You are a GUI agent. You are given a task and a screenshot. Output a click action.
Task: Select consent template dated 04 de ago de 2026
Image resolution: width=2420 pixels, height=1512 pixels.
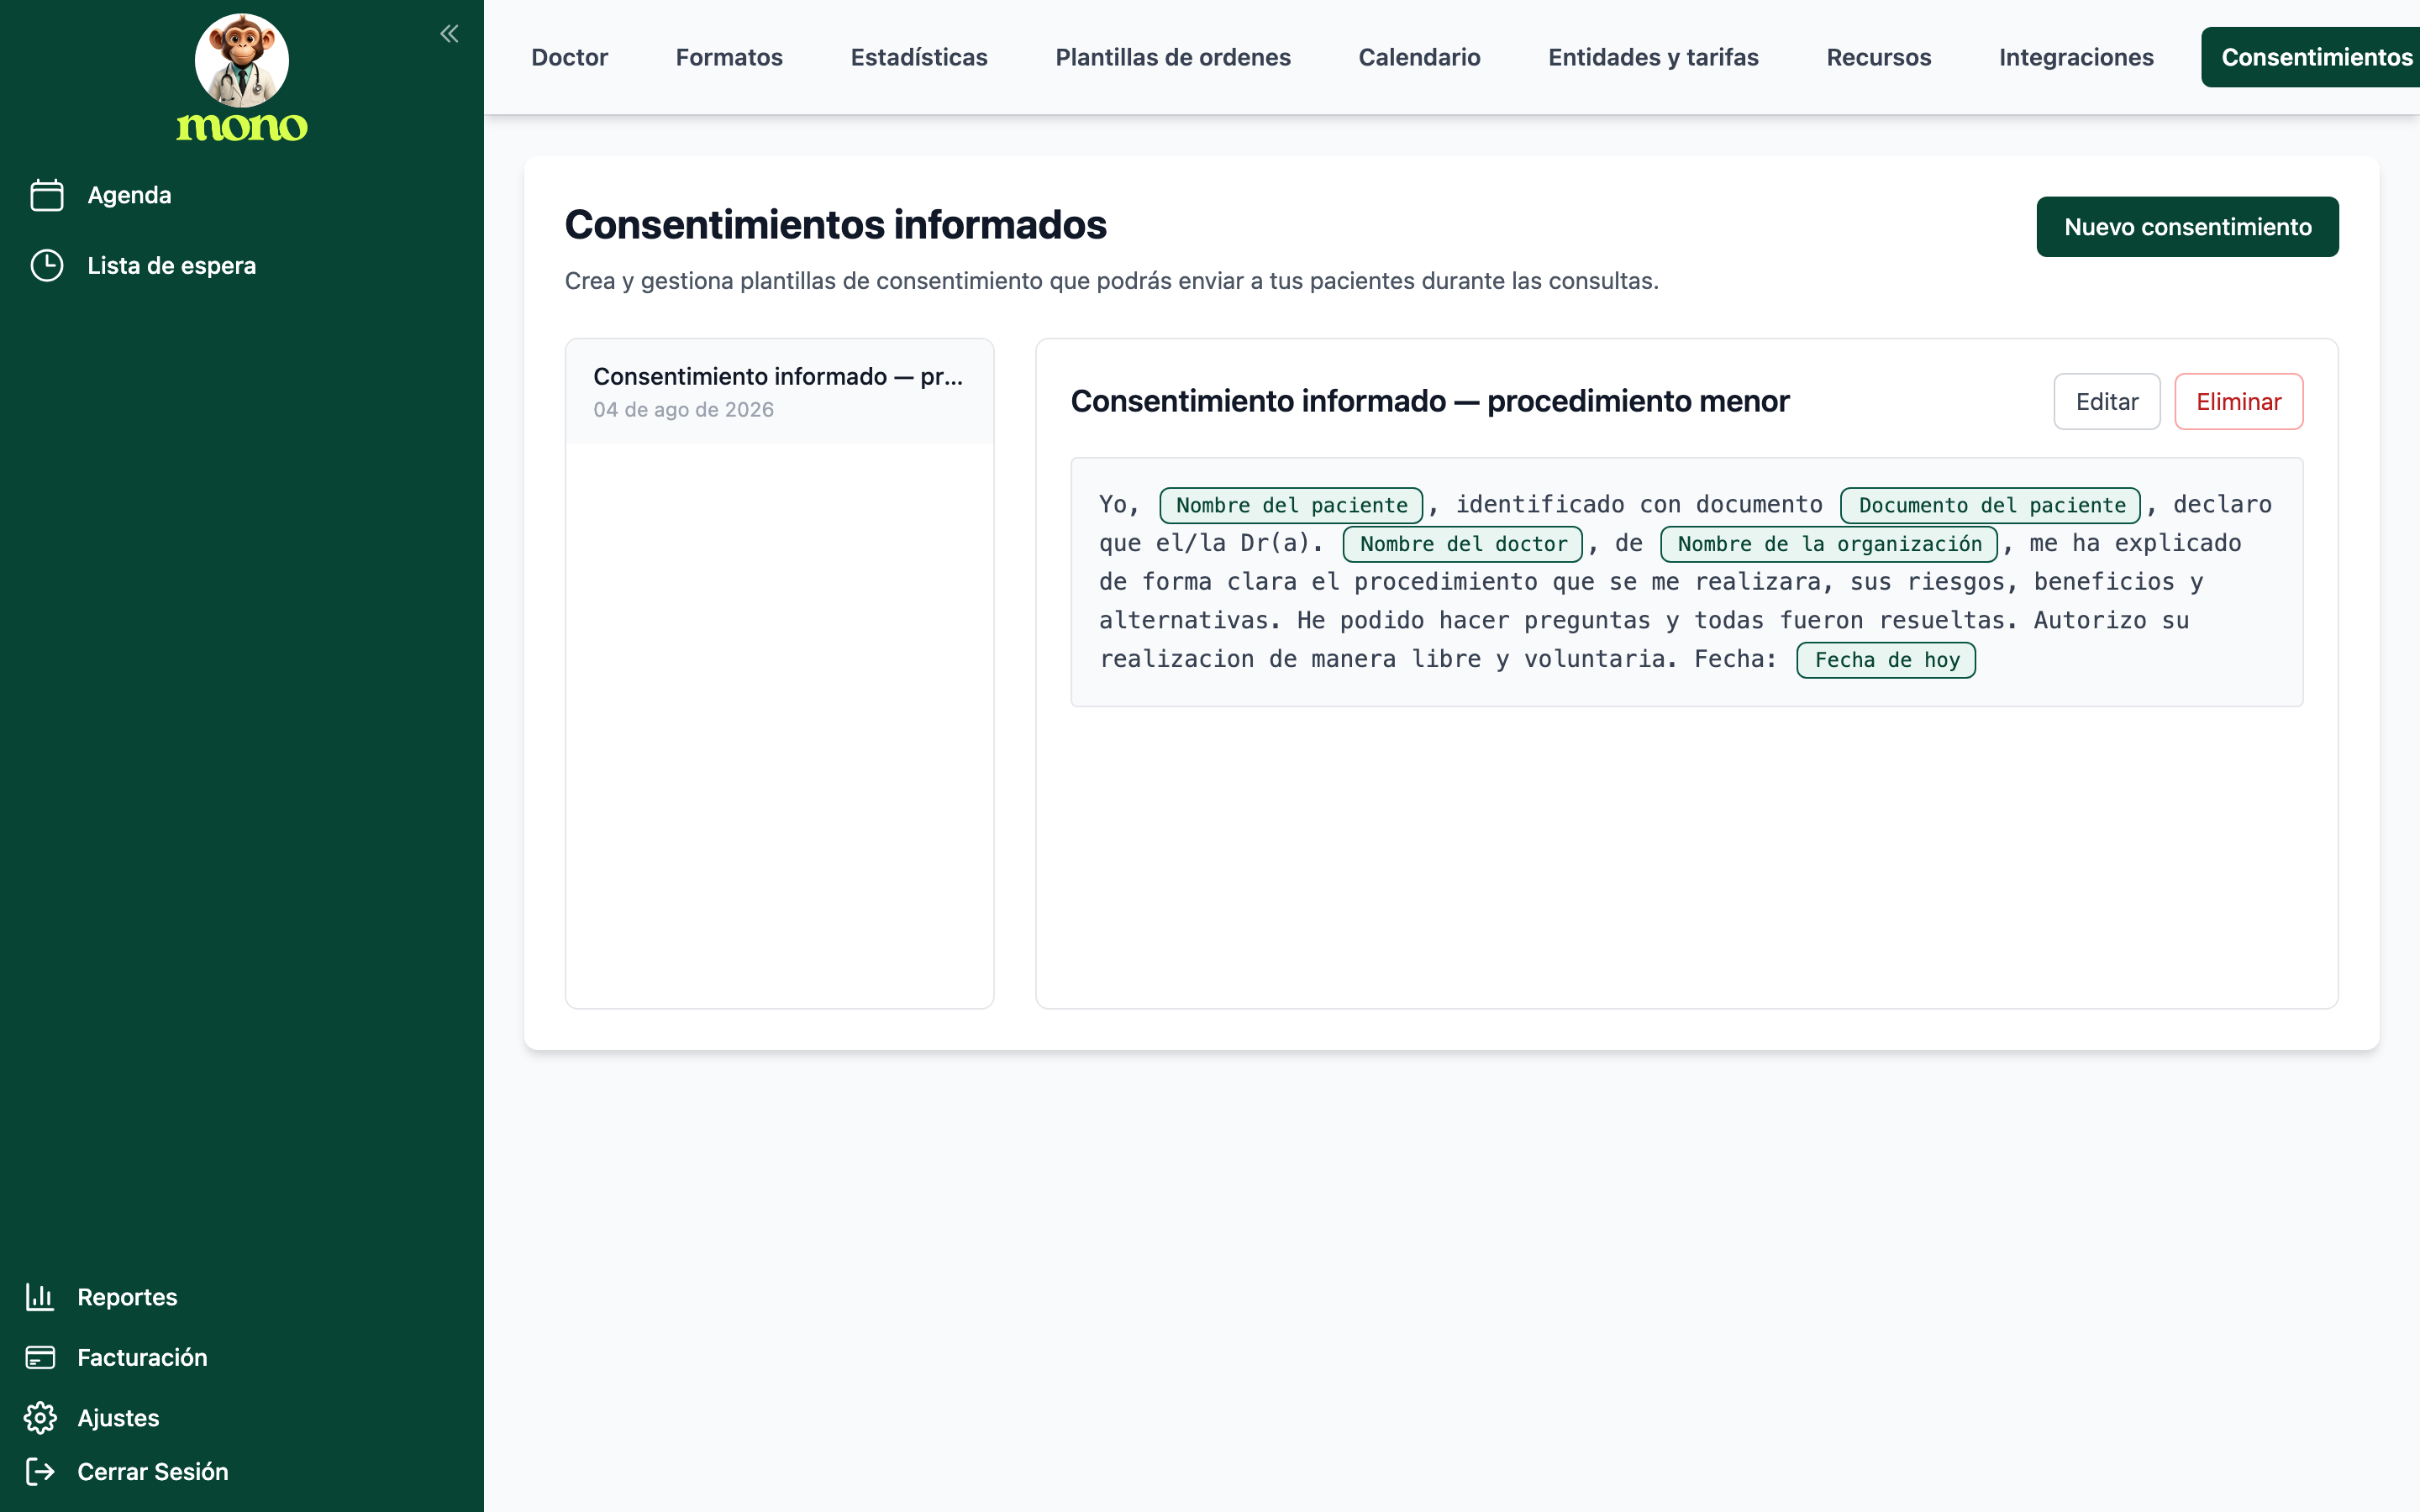779,391
